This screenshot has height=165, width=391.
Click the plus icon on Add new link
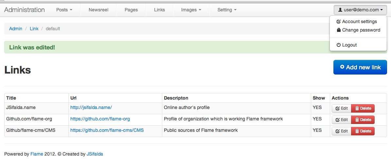[342, 67]
